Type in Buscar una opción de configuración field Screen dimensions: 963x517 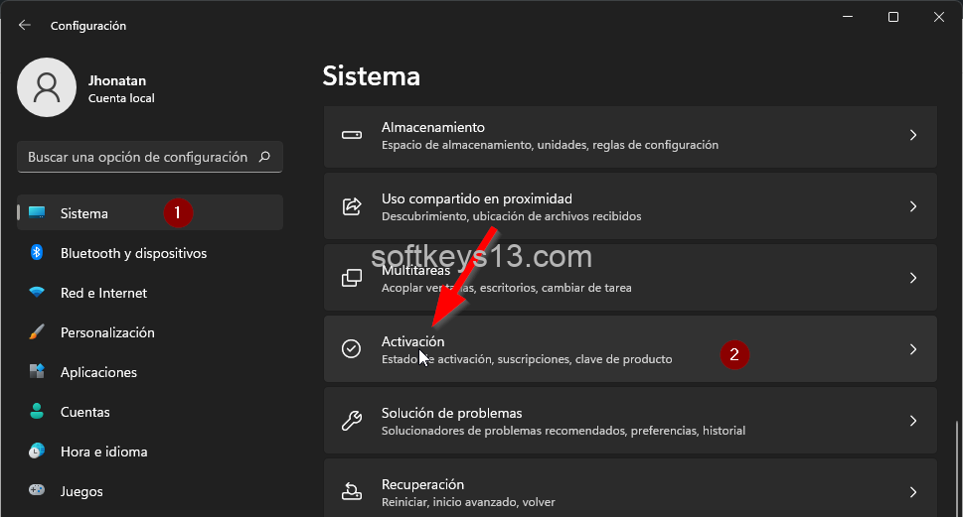[x=137, y=157]
